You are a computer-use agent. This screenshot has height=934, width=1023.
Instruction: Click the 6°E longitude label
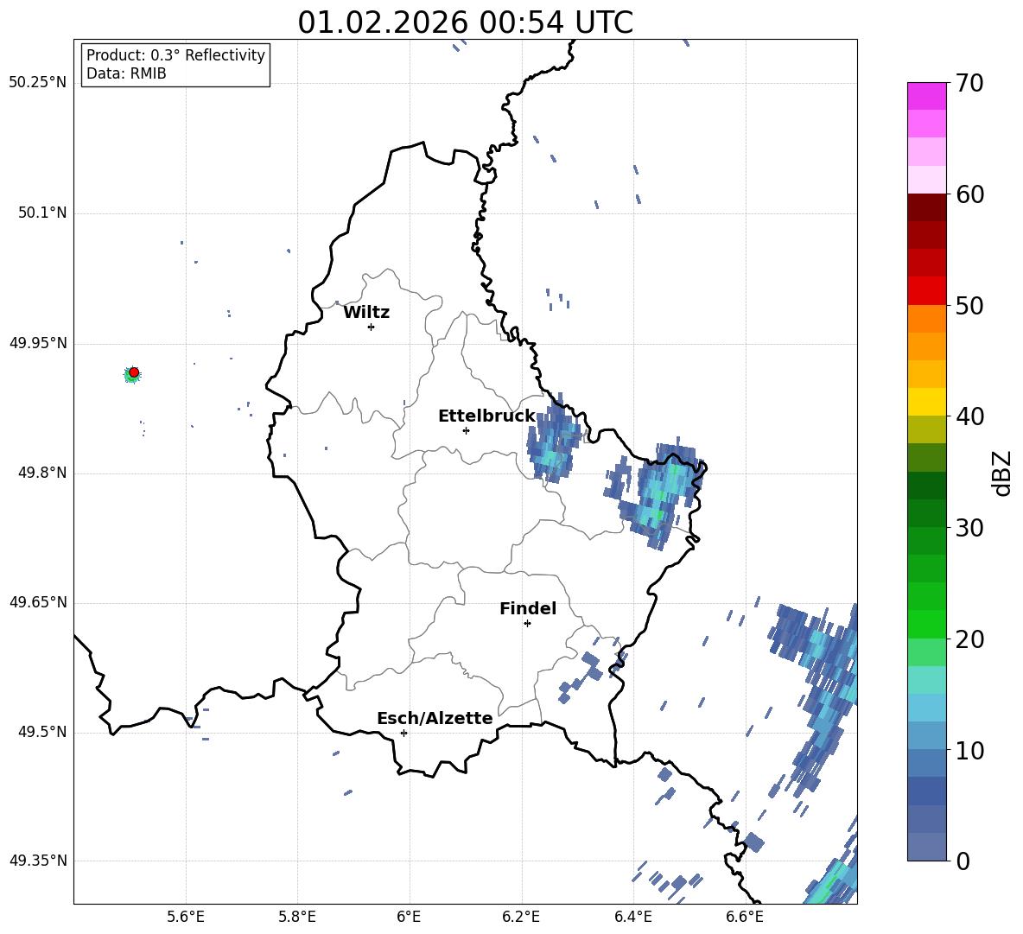point(409,917)
